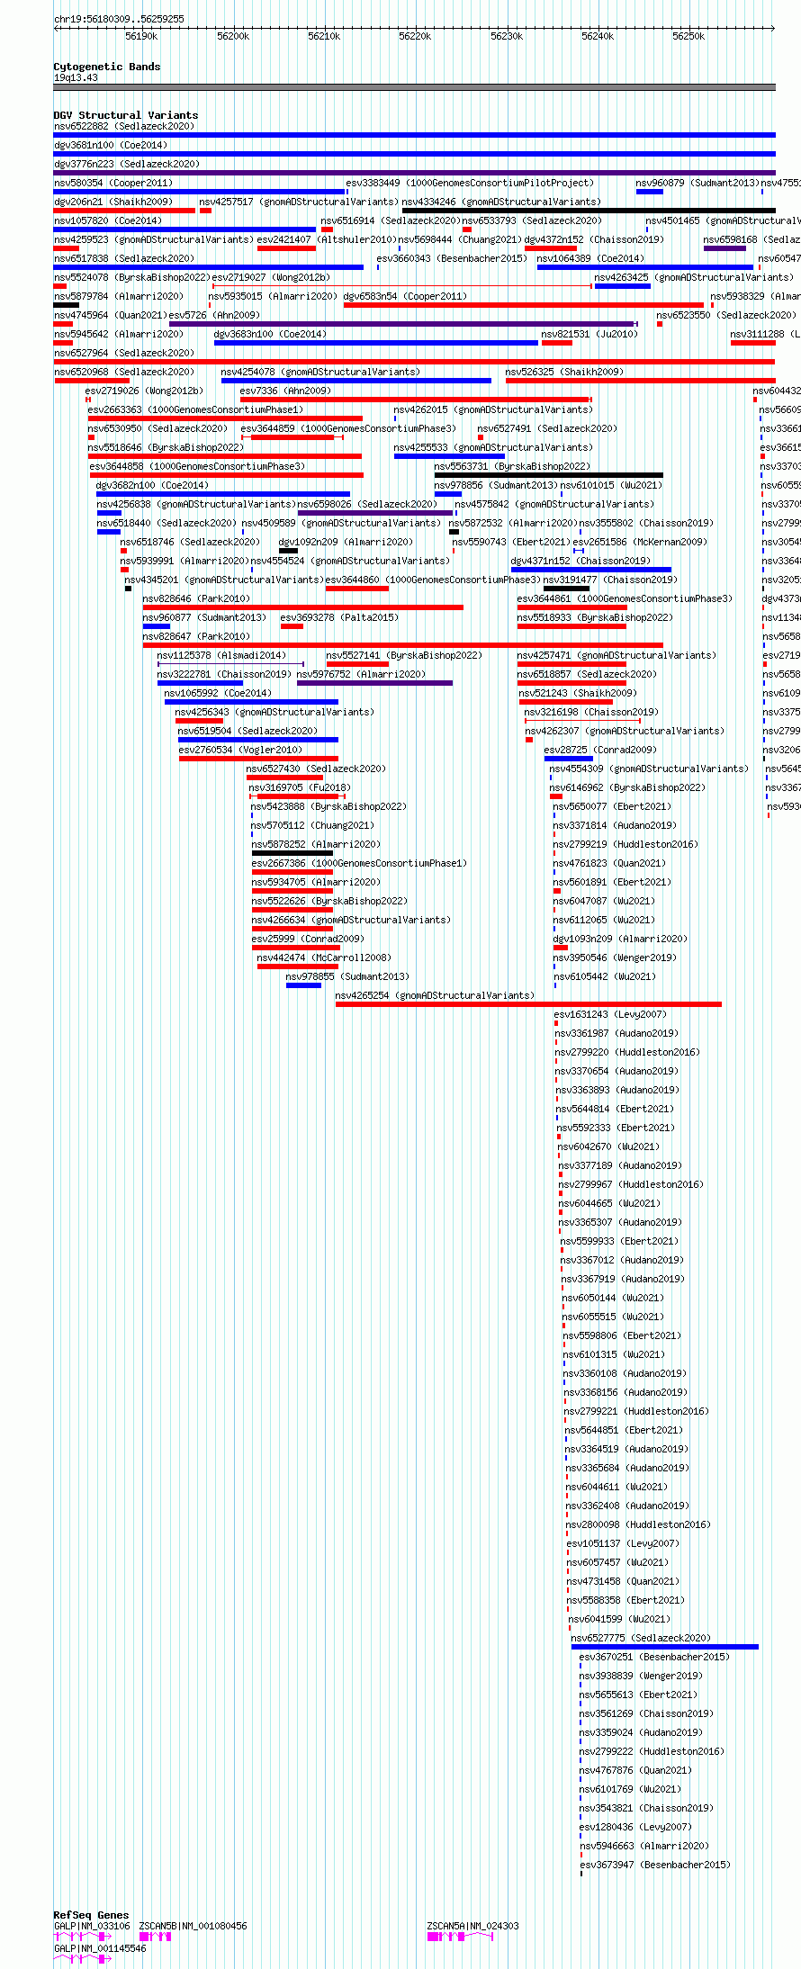
Task: Open esv3673947 (Besenbacher2015) variant label
Action: pos(655,1865)
